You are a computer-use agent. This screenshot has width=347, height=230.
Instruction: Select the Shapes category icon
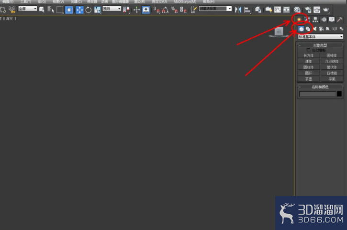(x=308, y=29)
